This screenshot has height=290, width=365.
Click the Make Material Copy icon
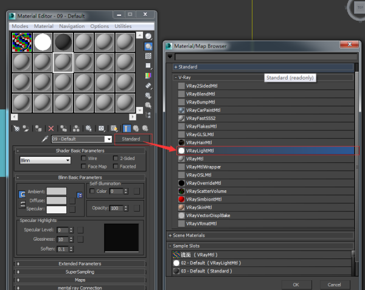point(63,128)
